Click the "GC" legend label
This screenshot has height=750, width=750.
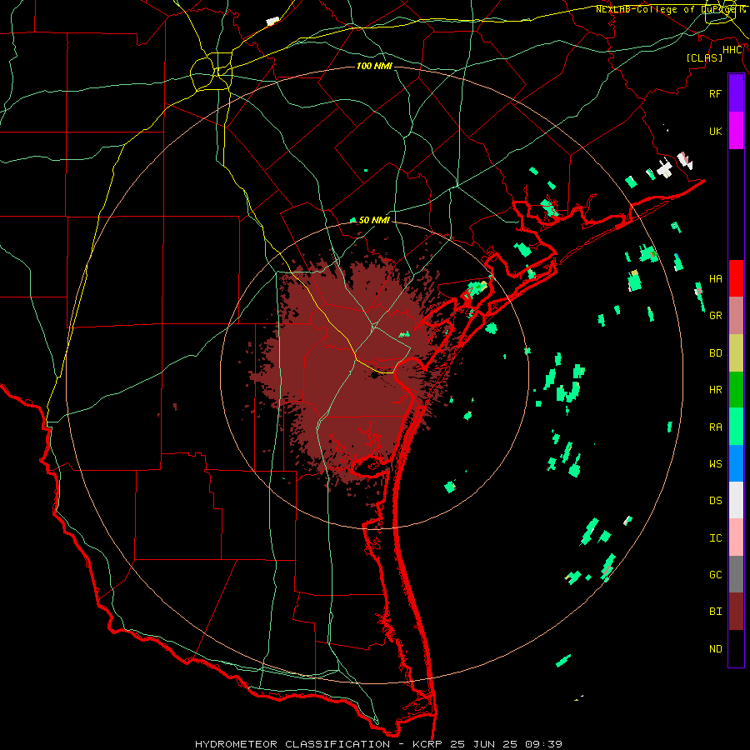pos(716,575)
